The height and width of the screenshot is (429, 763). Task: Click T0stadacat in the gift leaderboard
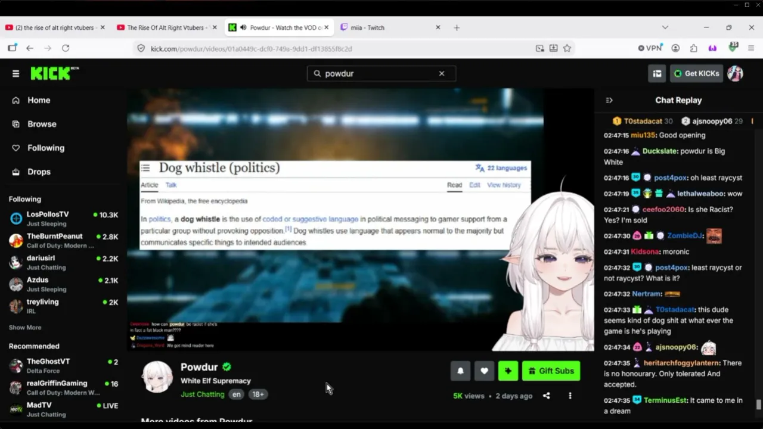pos(643,121)
